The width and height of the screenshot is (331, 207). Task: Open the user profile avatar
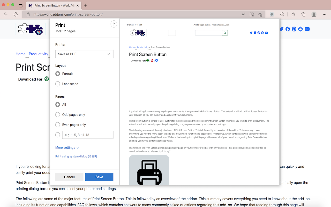(x=314, y=14)
